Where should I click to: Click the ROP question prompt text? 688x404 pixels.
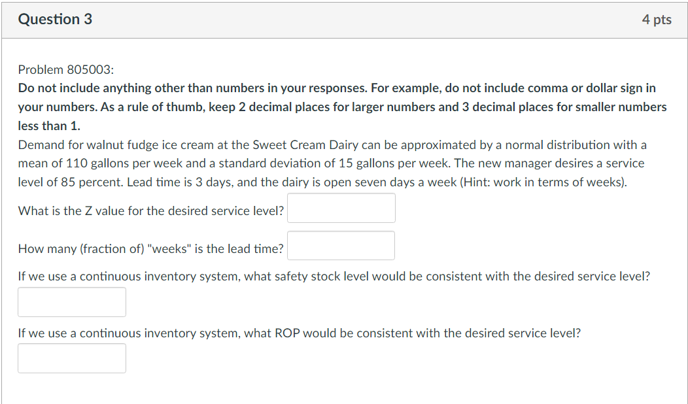298,333
